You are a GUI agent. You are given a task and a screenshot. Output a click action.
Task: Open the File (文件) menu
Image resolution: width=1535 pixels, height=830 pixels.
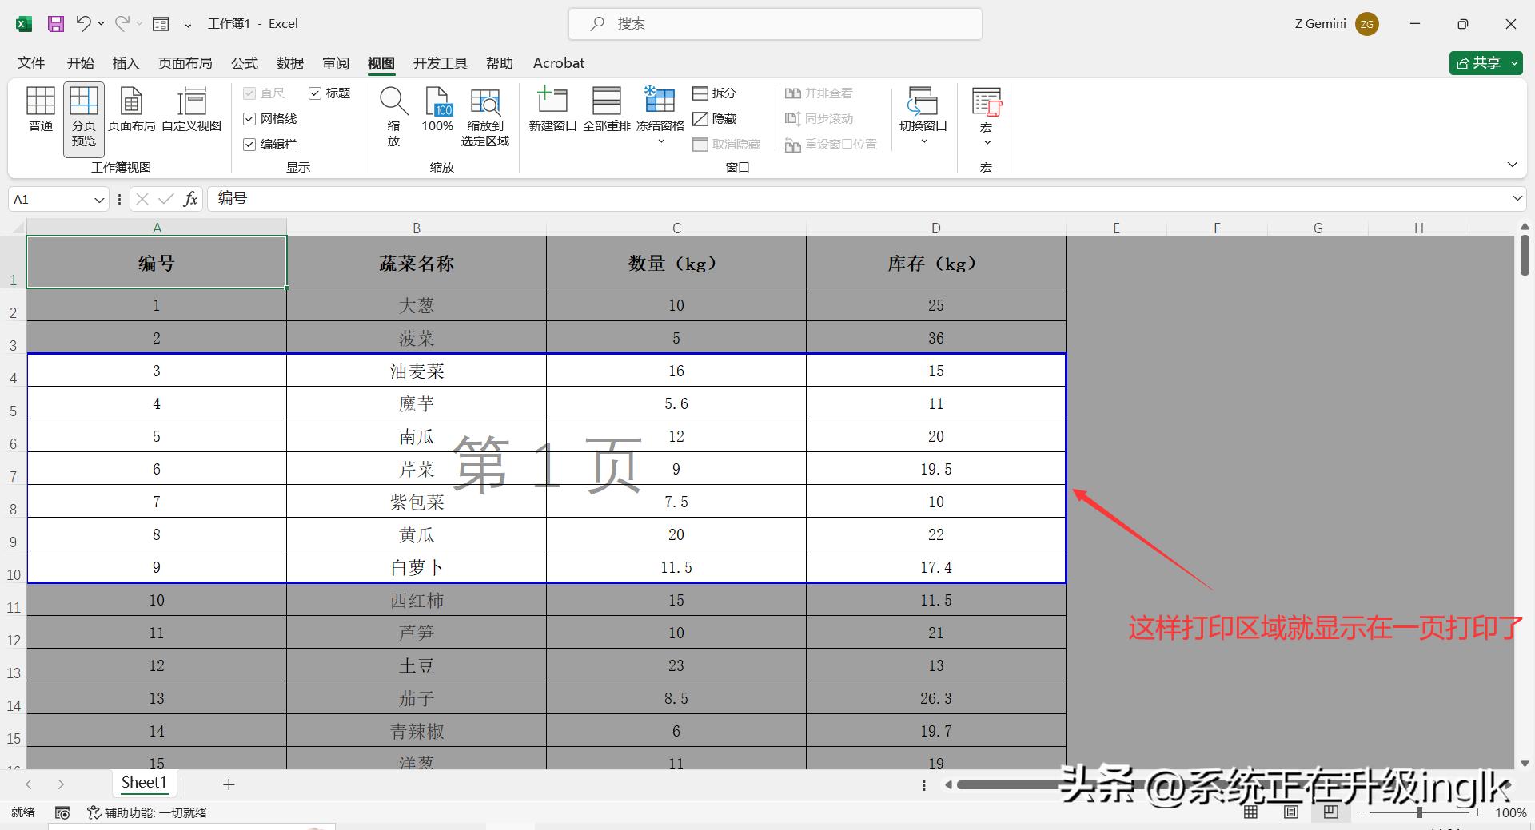(31, 63)
